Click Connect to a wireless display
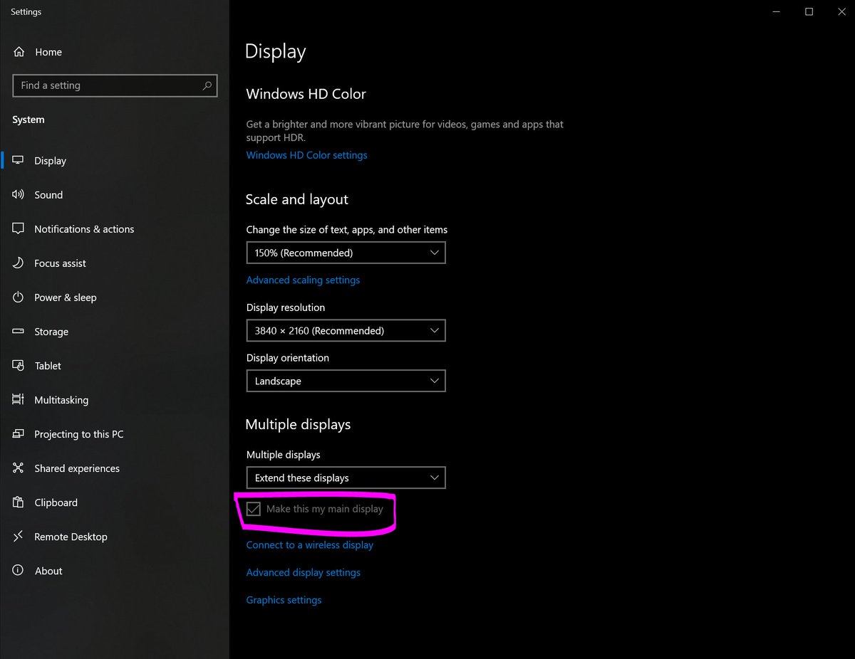The height and width of the screenshot is (659, 855). tap(309, 545)
